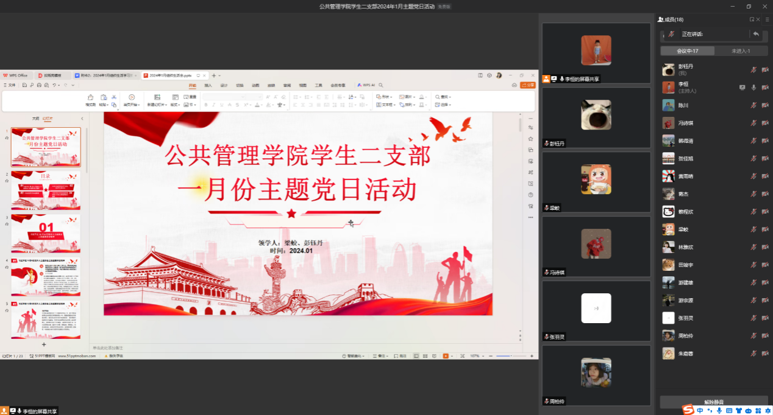Click the reply arrow beside 正在讲话
Screen dimensions: 773x415
coord(756,34)
